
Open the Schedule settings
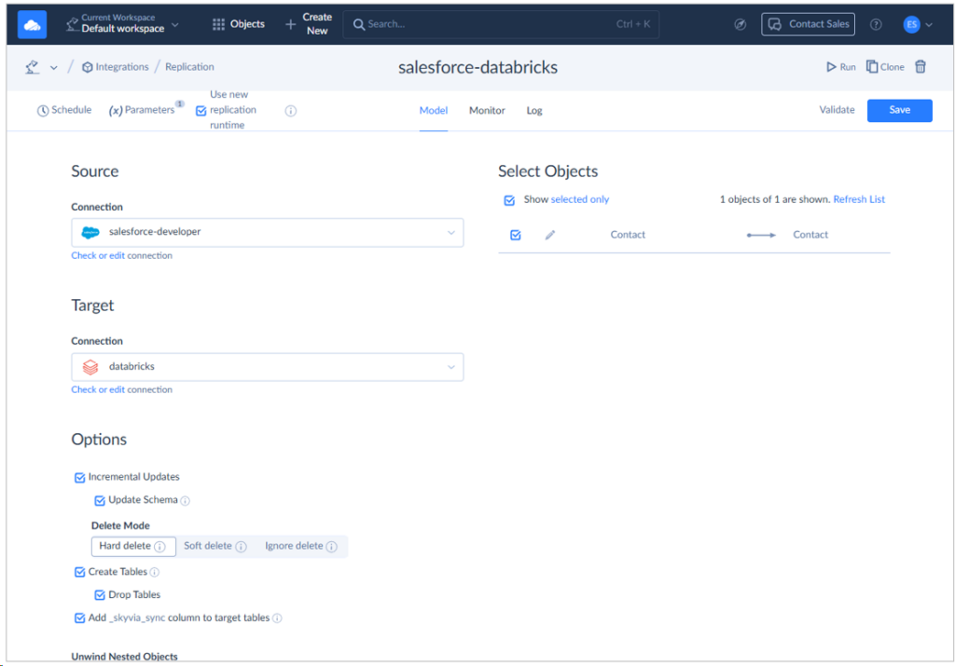pyautogui.click(x=64, y=110)
